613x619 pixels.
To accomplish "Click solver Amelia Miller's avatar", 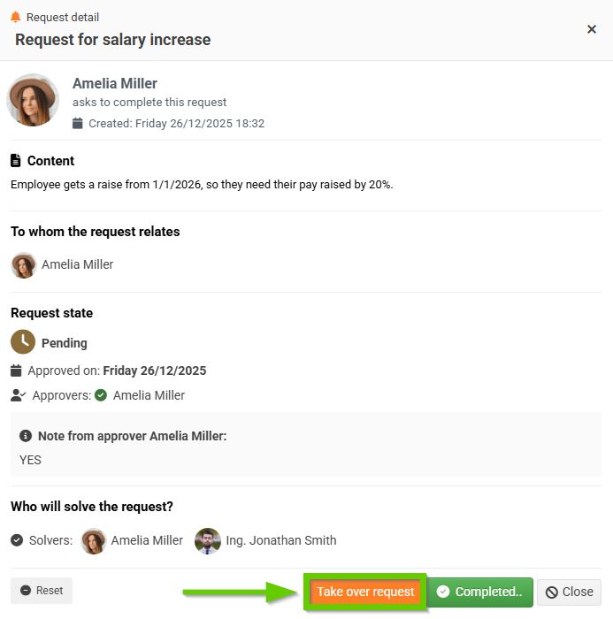I will click(x=94, y=540).
